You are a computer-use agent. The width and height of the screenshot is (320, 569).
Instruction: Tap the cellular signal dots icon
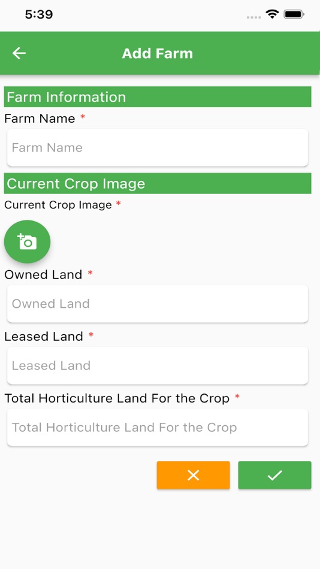pyautogui.click(x=253, y=17)
